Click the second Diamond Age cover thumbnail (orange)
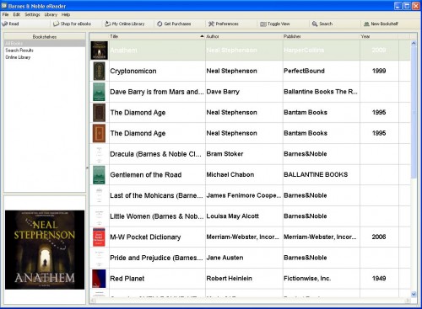422x309 pixels. pos(99,133)
